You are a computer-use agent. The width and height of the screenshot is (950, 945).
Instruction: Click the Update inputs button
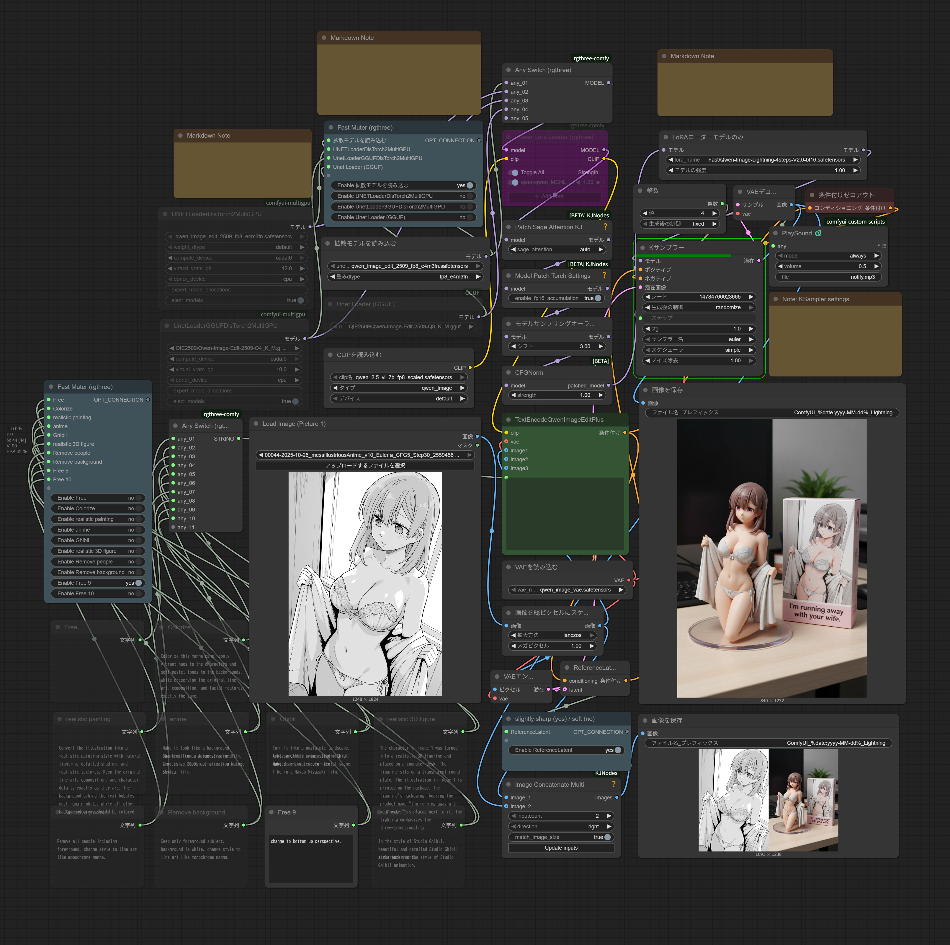[x=560, y=848]
